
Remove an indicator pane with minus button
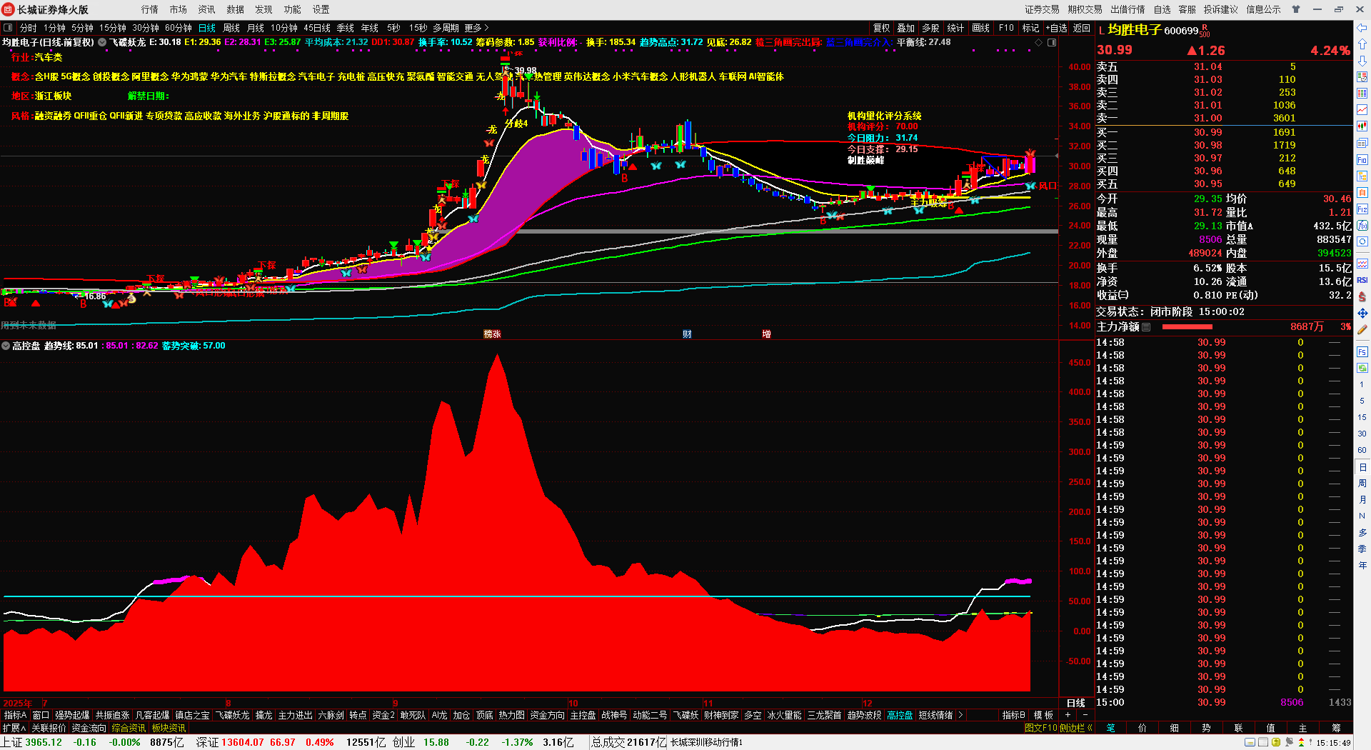pos(1085,715)
